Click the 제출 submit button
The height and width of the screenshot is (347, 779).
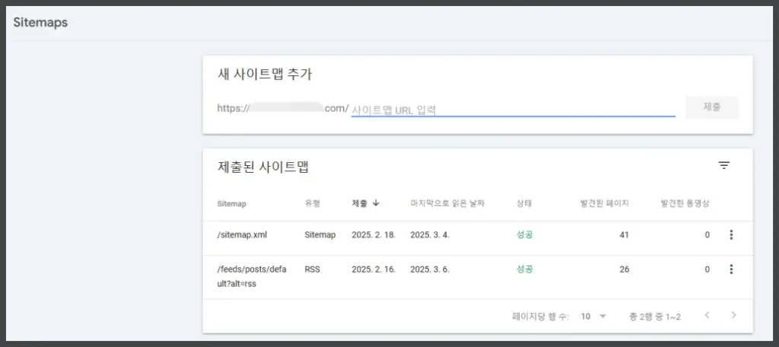[712, 107]
